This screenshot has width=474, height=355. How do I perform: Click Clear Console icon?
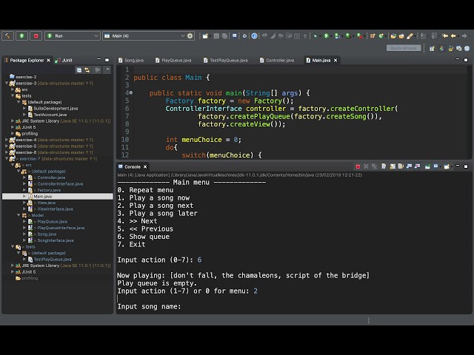[384, 166]
